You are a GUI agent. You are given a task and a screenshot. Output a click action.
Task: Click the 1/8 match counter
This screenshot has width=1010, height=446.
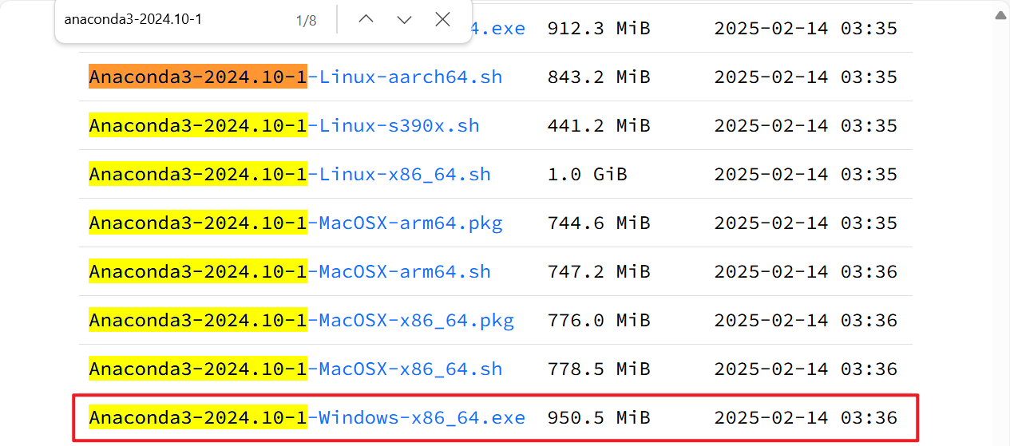point(306,21)
